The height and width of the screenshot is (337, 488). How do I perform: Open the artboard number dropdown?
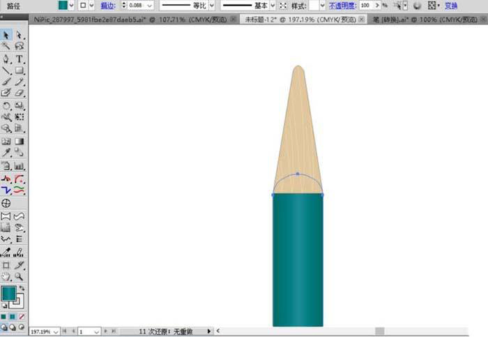pyautogui.click(x=96, y=332)
